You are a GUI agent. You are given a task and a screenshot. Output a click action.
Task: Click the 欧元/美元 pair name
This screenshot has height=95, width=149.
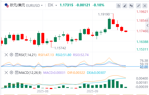pos(18,5)
